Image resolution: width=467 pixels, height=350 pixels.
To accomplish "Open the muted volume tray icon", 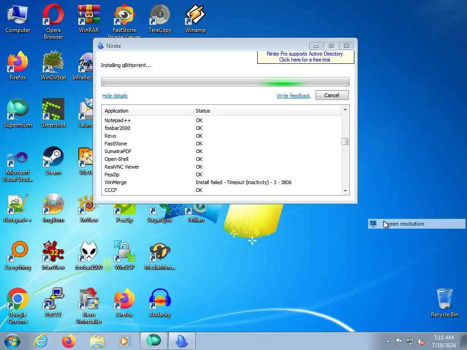I will [421, 341].
